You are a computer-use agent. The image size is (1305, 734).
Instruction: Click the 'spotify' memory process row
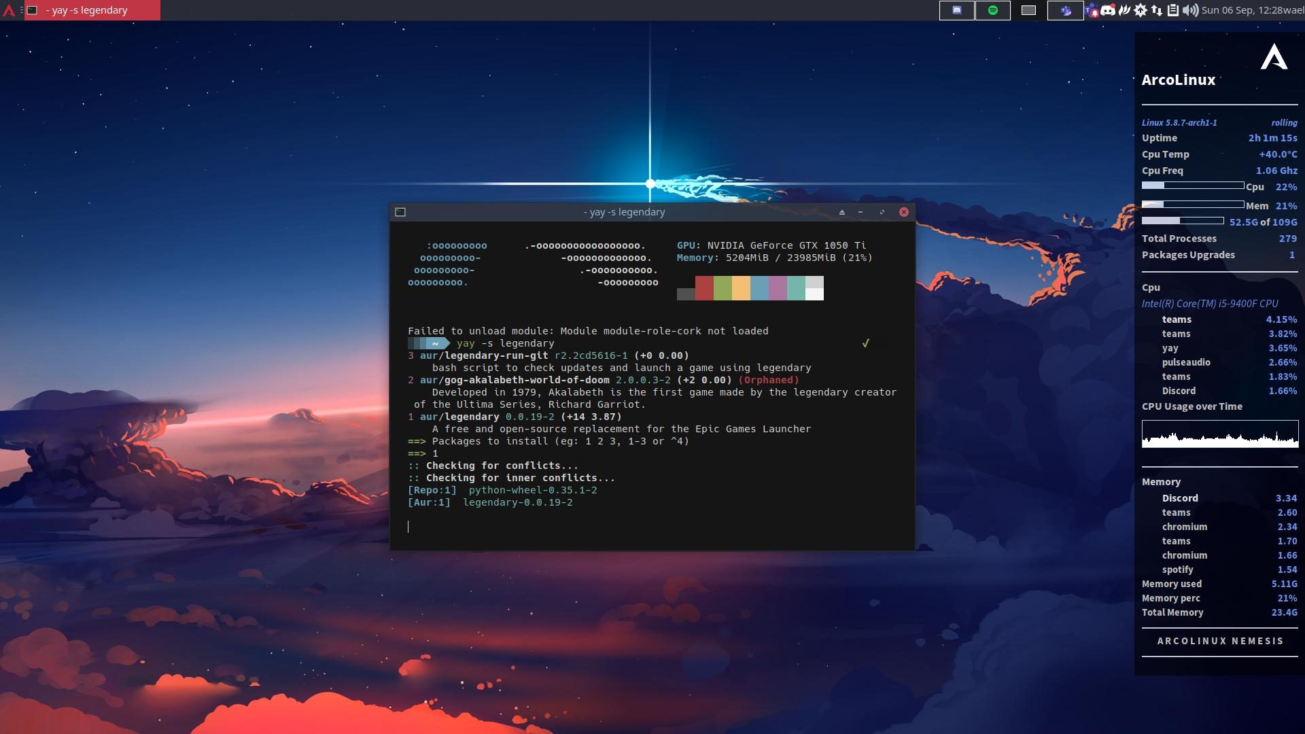pos(1229,570)
